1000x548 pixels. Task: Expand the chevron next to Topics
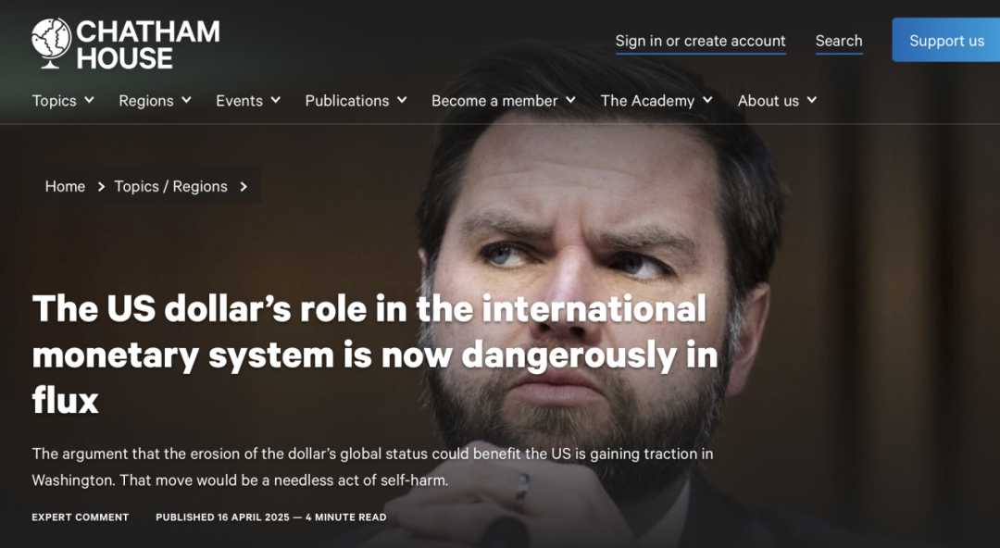pos(89,100)
